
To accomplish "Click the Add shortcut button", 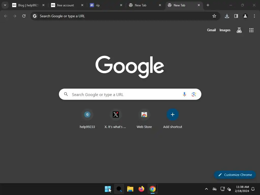I will (172, 119).
